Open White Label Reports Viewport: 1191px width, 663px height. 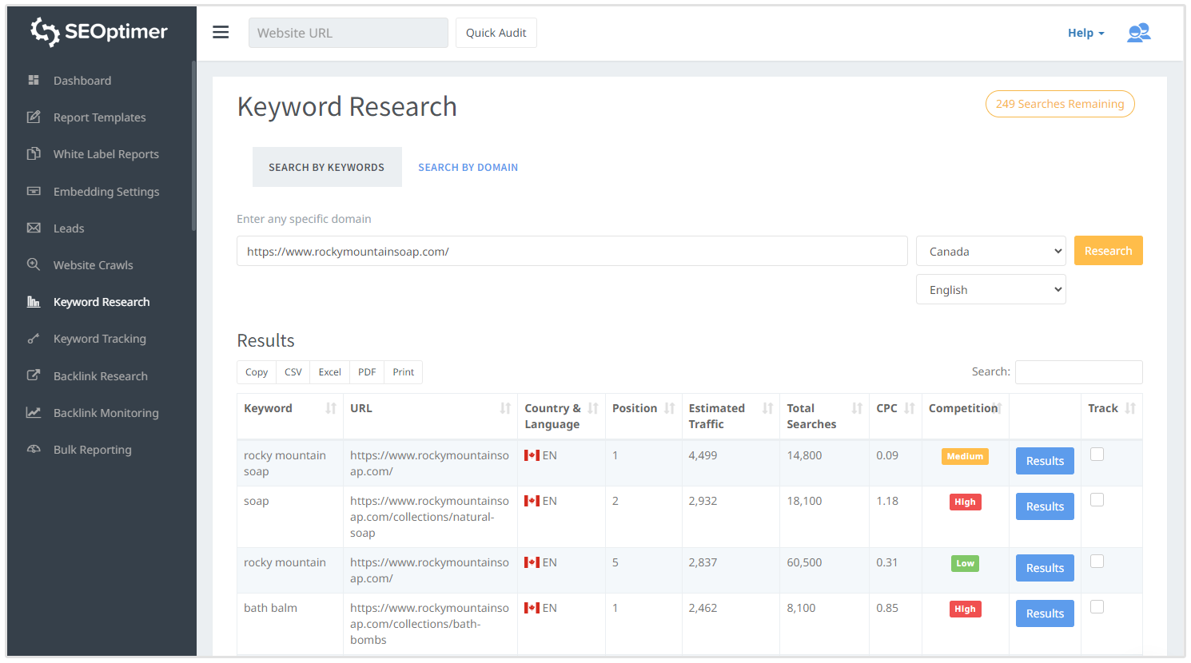[x=34, y=153]
